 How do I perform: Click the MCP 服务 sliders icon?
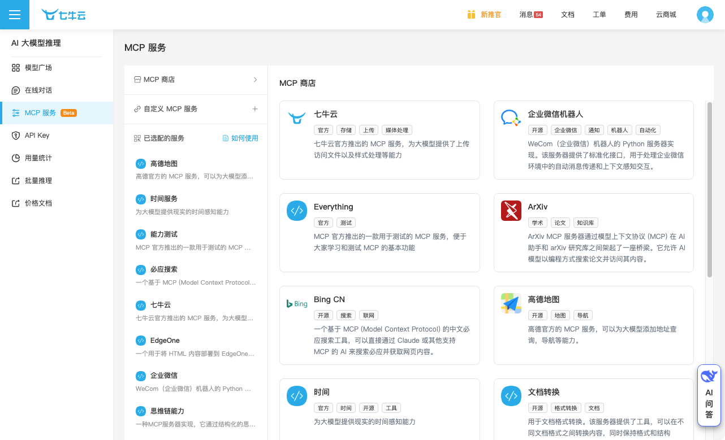16,113
